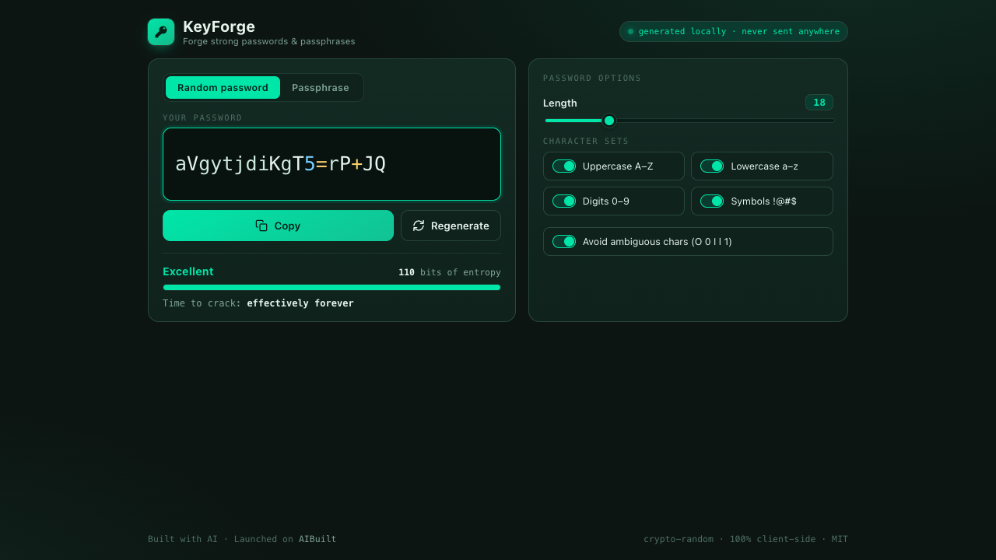Click the generated locally badge text
This screenshot has height=560, width=996.
[739, 32]
